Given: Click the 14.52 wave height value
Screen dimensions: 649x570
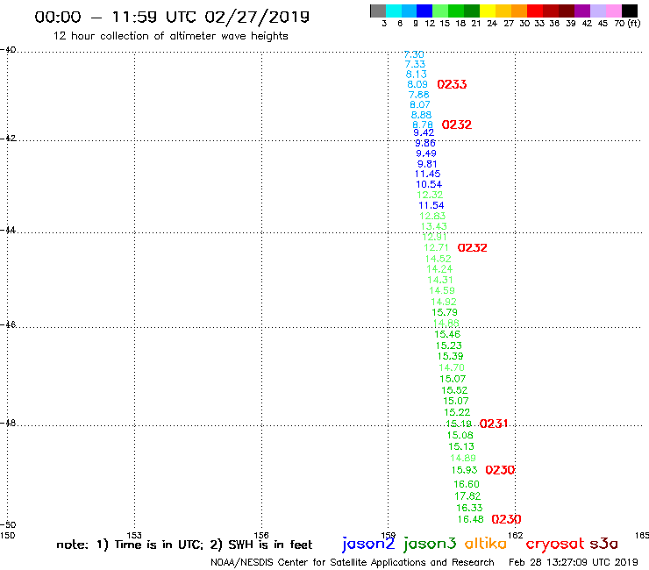Looking at the screenshot, I should pyautogui.click(x=439, y=259).
